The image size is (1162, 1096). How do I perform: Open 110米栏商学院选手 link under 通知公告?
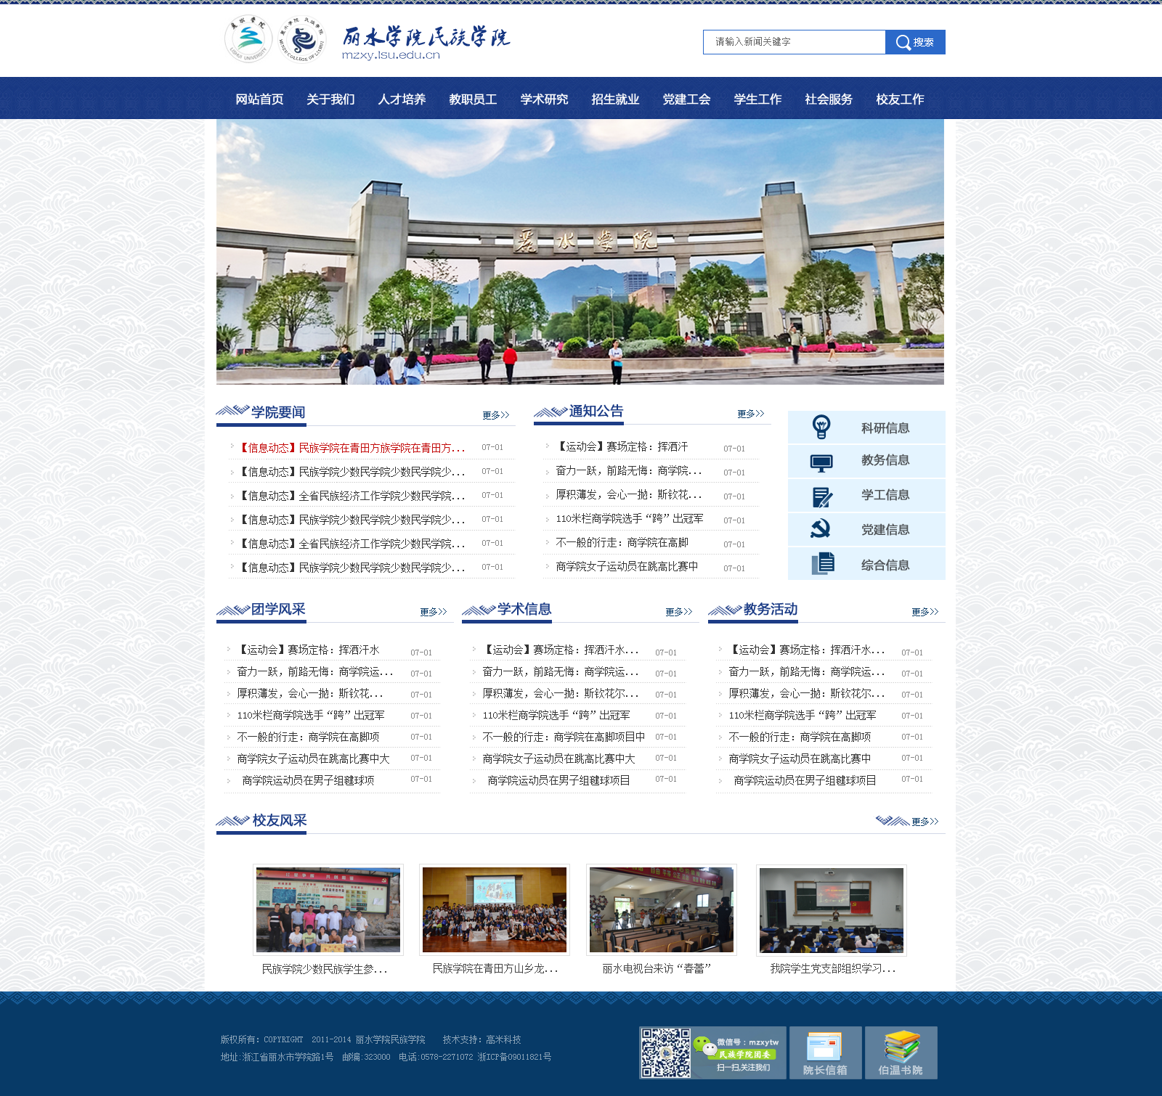[629, 519]
